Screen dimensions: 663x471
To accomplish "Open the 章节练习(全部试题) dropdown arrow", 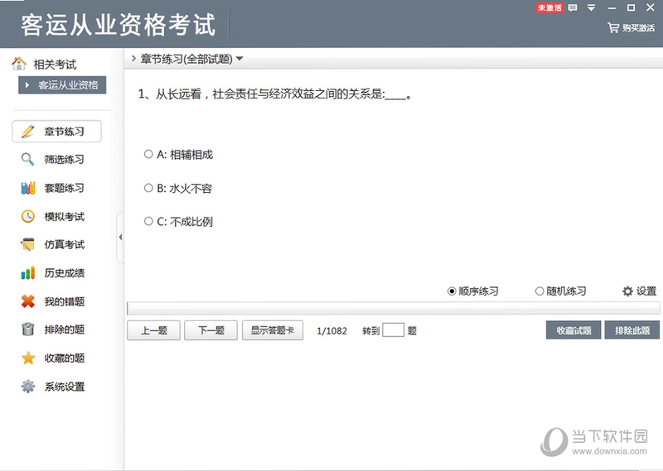I will 240,59.
